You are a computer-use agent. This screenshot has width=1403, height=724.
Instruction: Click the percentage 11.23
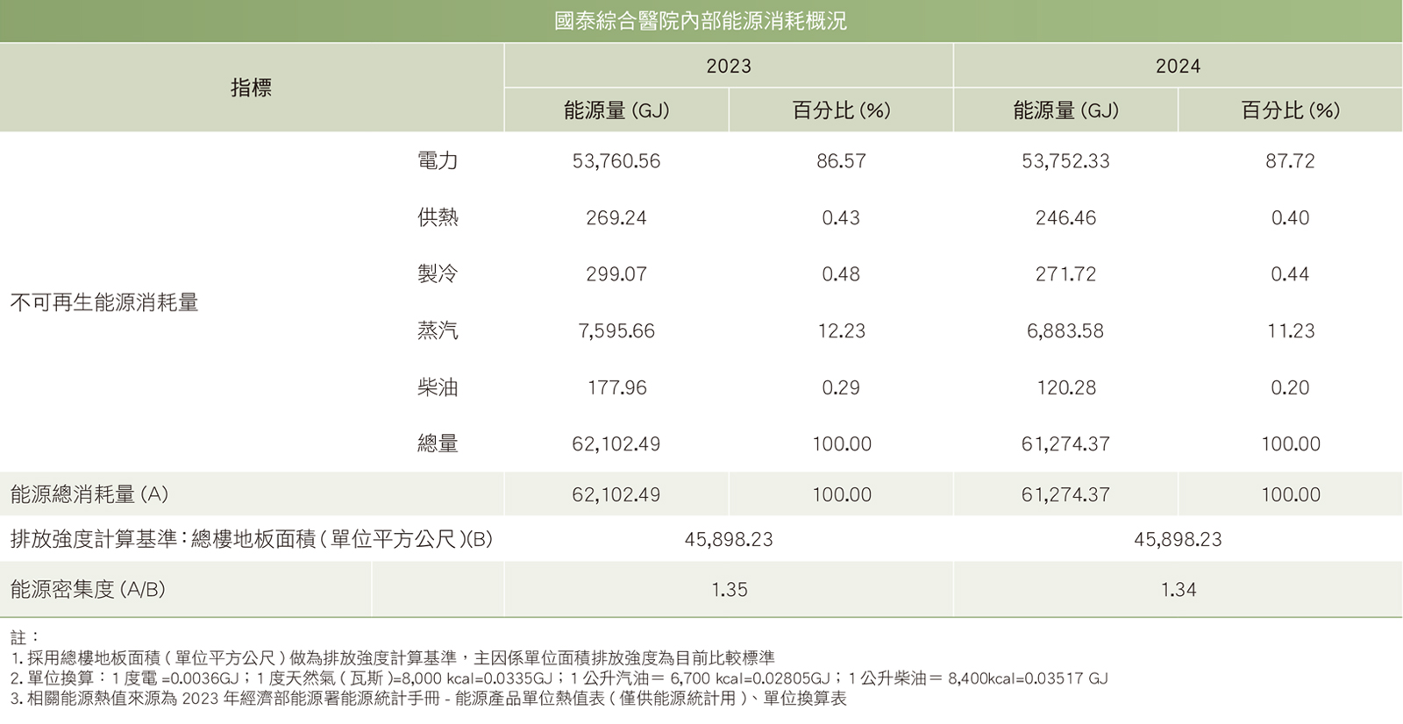pyautogui.click(x=1290, y=331)
